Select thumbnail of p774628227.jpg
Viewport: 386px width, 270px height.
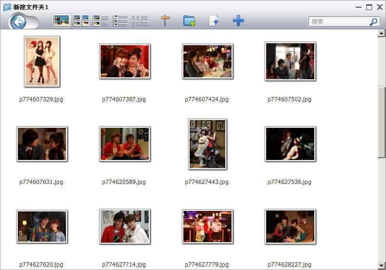(291, 226)
